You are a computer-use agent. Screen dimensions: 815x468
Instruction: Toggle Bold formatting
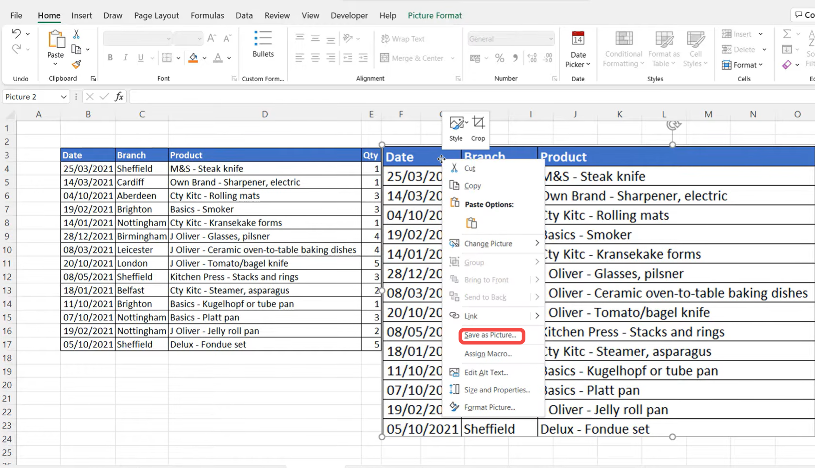click(110, 58)
